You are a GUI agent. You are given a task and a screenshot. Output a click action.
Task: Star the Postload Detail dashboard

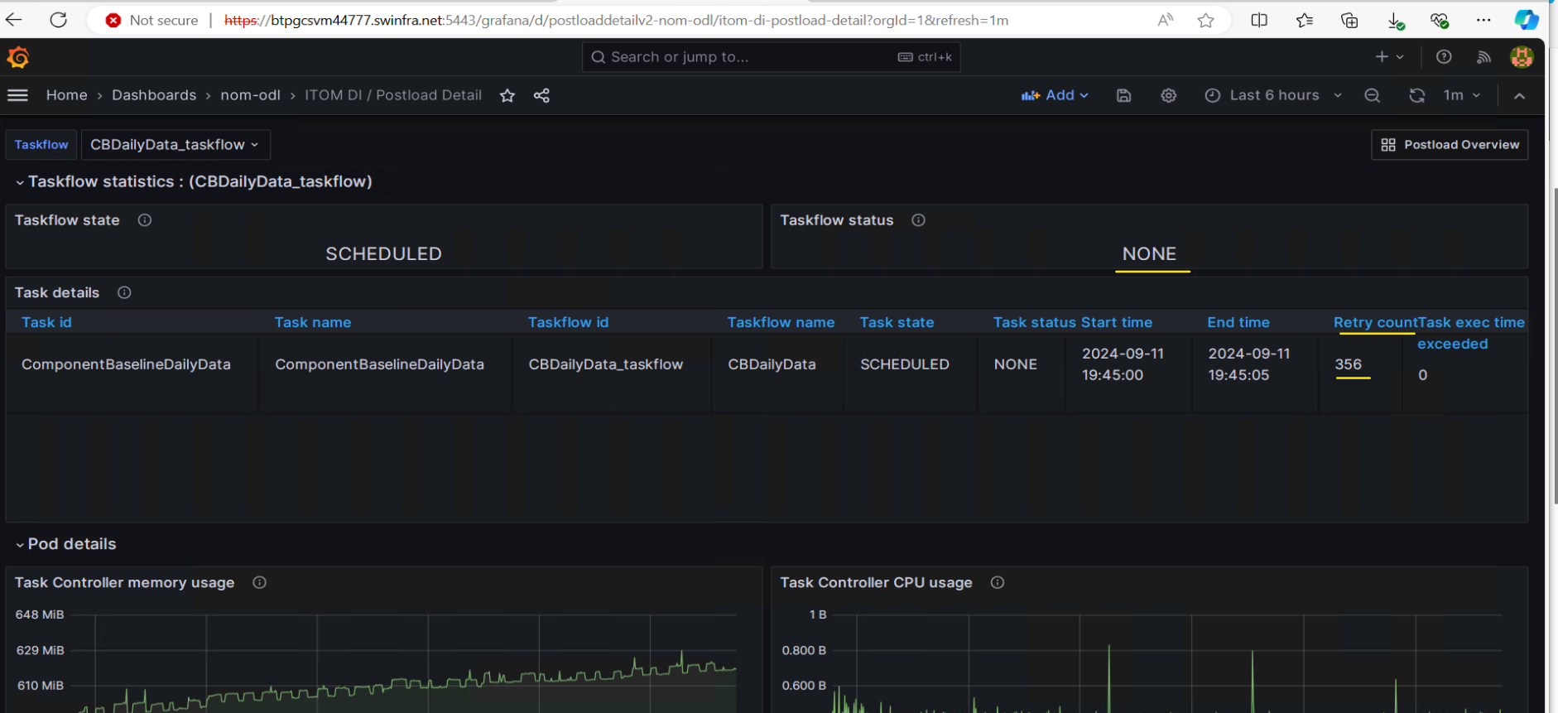(x=507, y=96)
